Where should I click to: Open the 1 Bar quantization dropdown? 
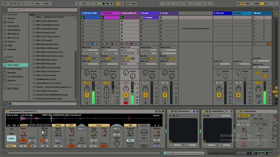tap(47, 3)
